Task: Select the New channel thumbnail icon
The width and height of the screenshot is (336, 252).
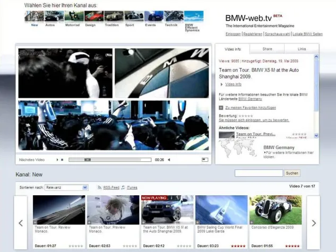Action: (35, 16)
